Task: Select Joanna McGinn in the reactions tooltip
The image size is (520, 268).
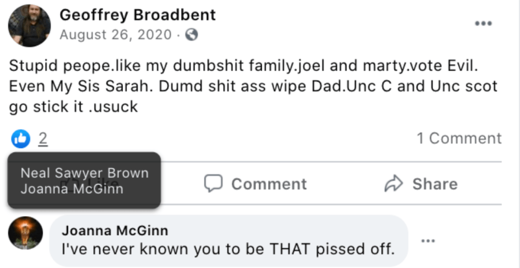Action: tap(72, 189)
